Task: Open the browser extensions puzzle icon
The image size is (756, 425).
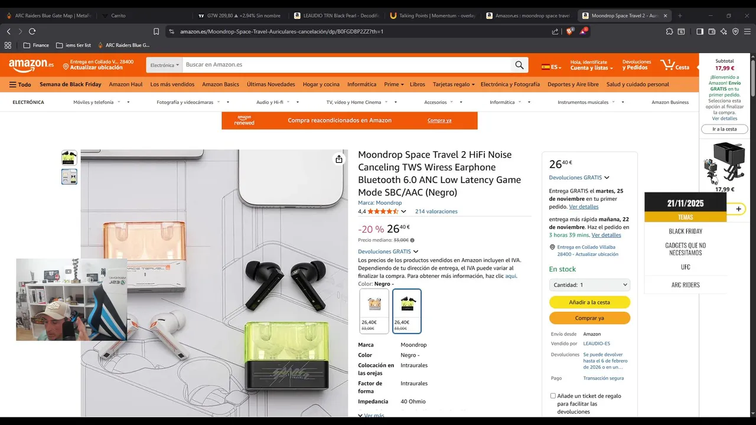Action: pos(669,31)
